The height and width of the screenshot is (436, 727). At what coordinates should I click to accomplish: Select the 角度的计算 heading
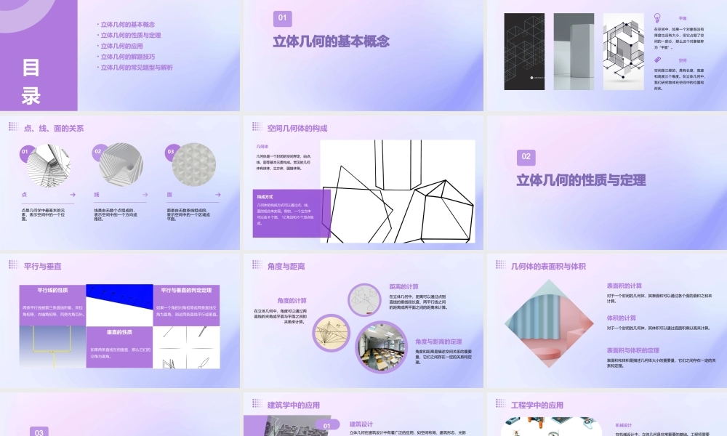tap(292, 301)
